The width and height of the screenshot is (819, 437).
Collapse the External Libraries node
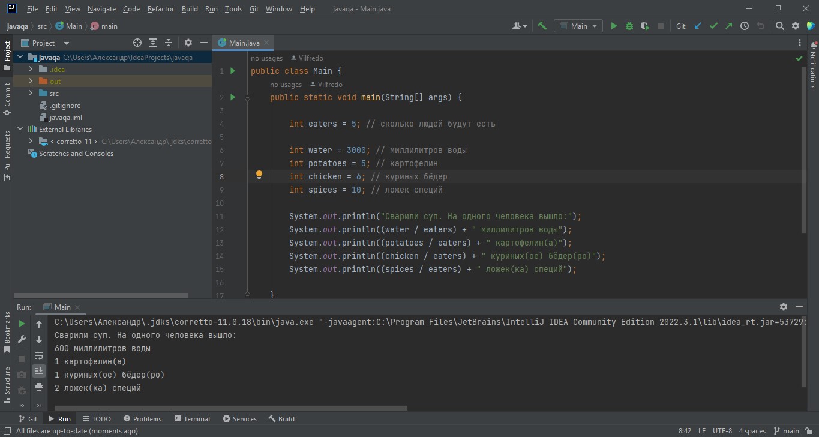[20, 129]
